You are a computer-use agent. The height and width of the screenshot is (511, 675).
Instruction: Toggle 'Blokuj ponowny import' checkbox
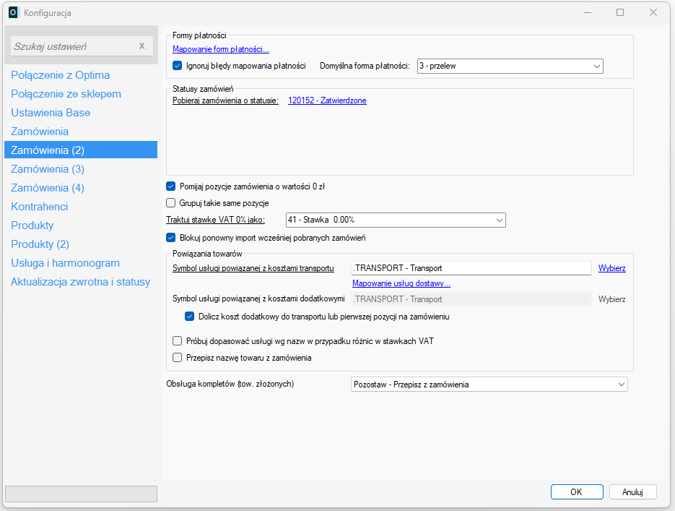tap(171, 237)
